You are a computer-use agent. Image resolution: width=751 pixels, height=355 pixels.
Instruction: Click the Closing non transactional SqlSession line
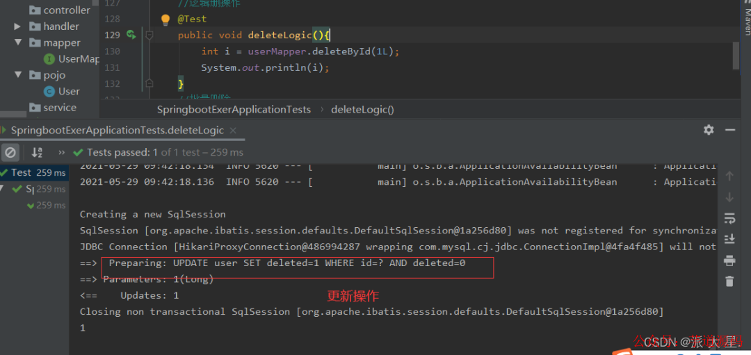tap(372, 312)
